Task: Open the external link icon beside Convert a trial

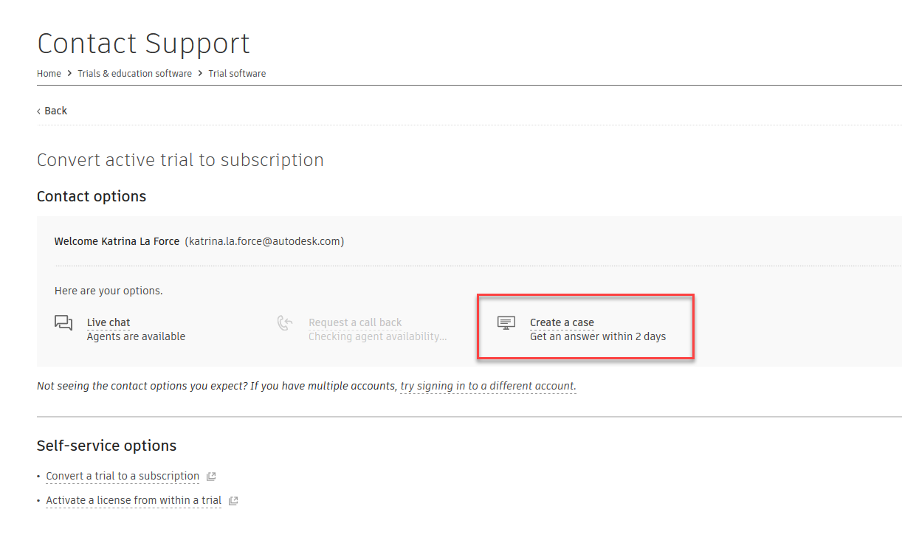Action: (211, 476)
